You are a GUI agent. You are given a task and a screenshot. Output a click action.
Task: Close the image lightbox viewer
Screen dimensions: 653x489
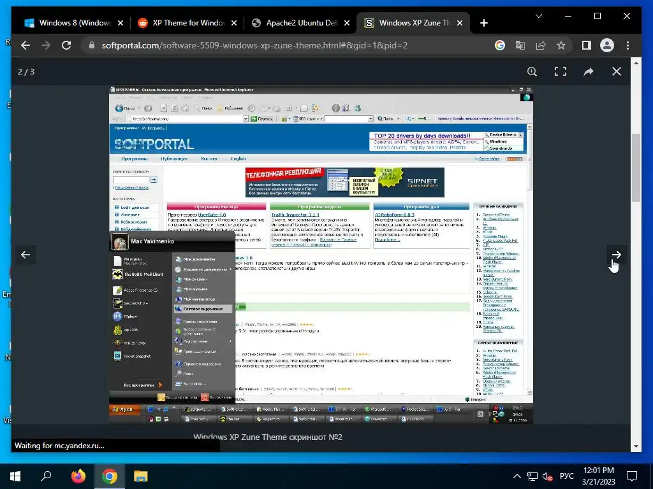point(617,71)
